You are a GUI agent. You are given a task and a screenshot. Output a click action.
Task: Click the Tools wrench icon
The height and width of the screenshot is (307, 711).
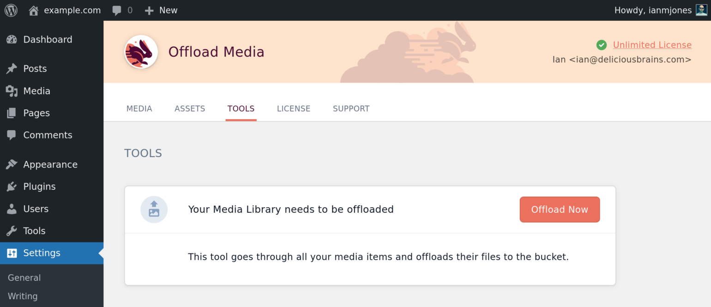point(12,231)
